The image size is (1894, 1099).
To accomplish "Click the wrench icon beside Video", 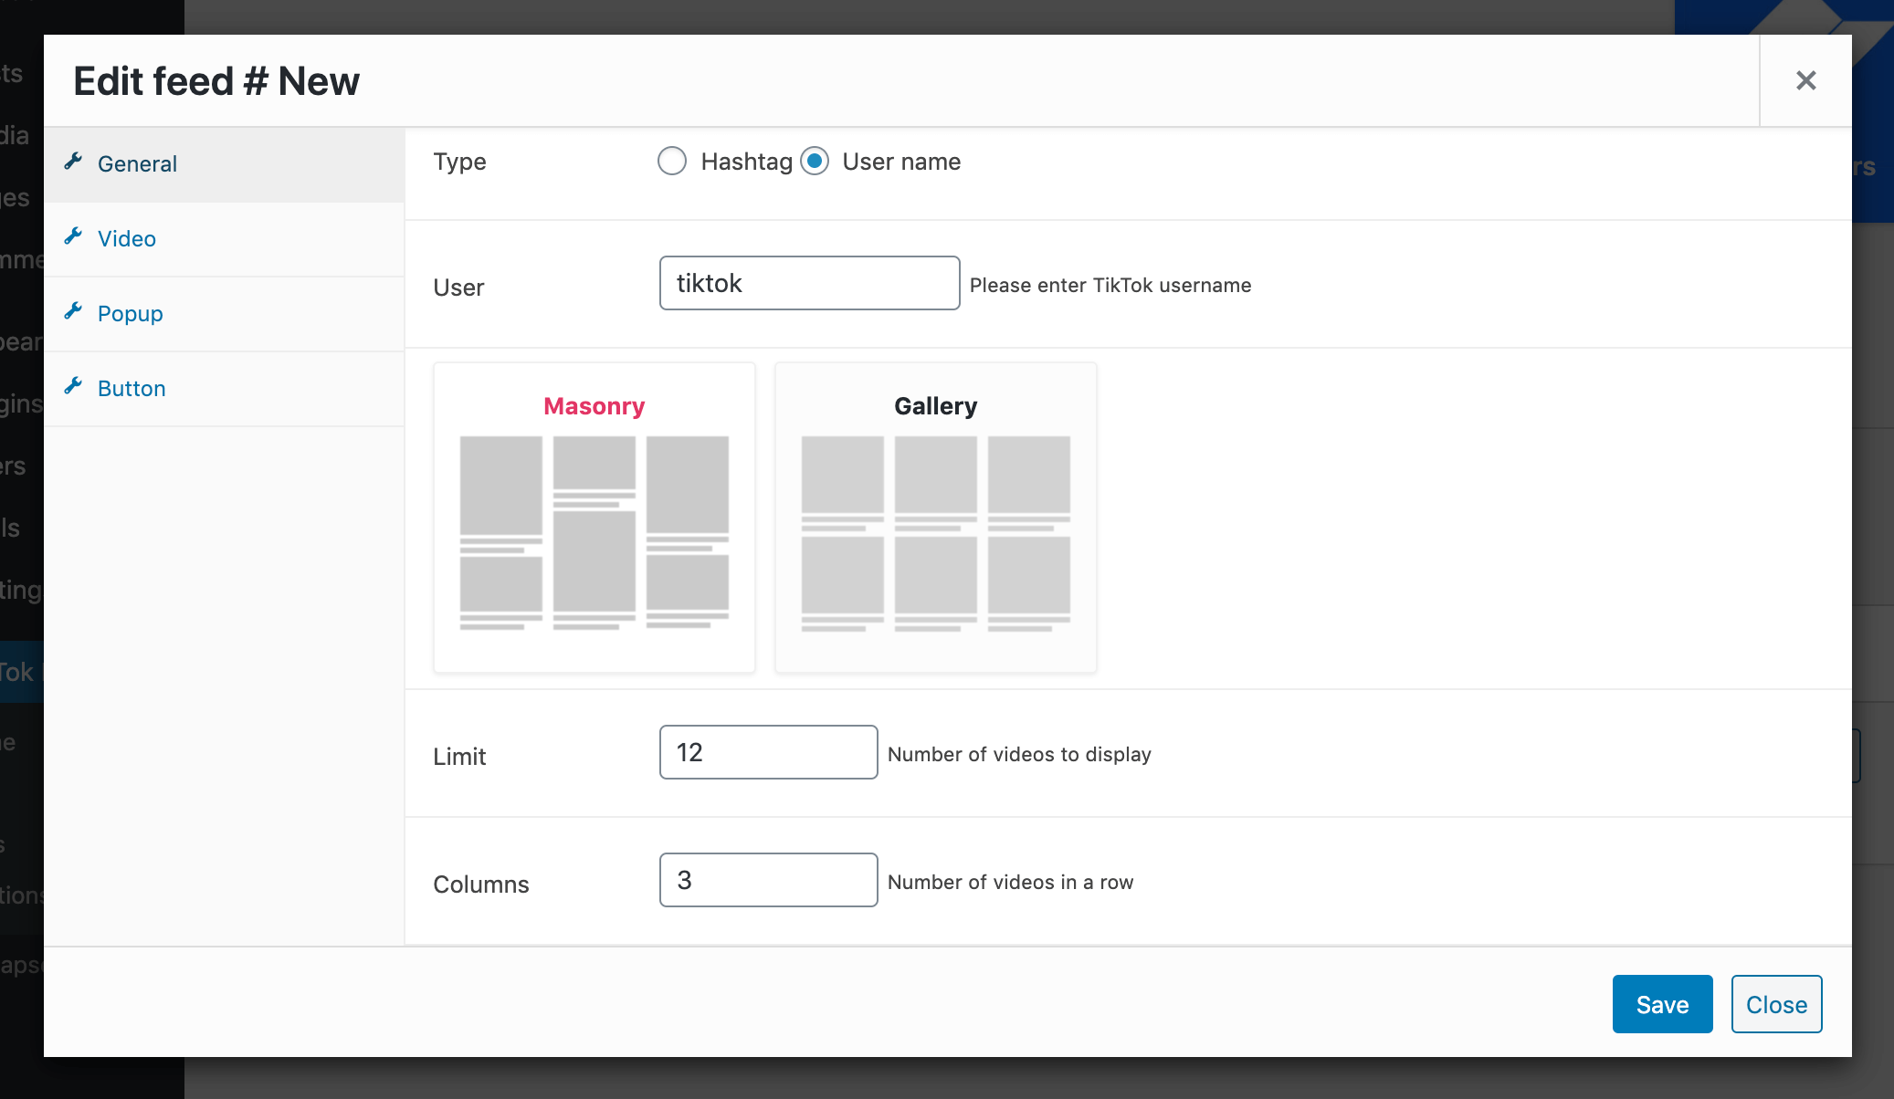I will [x=74, y=236].
